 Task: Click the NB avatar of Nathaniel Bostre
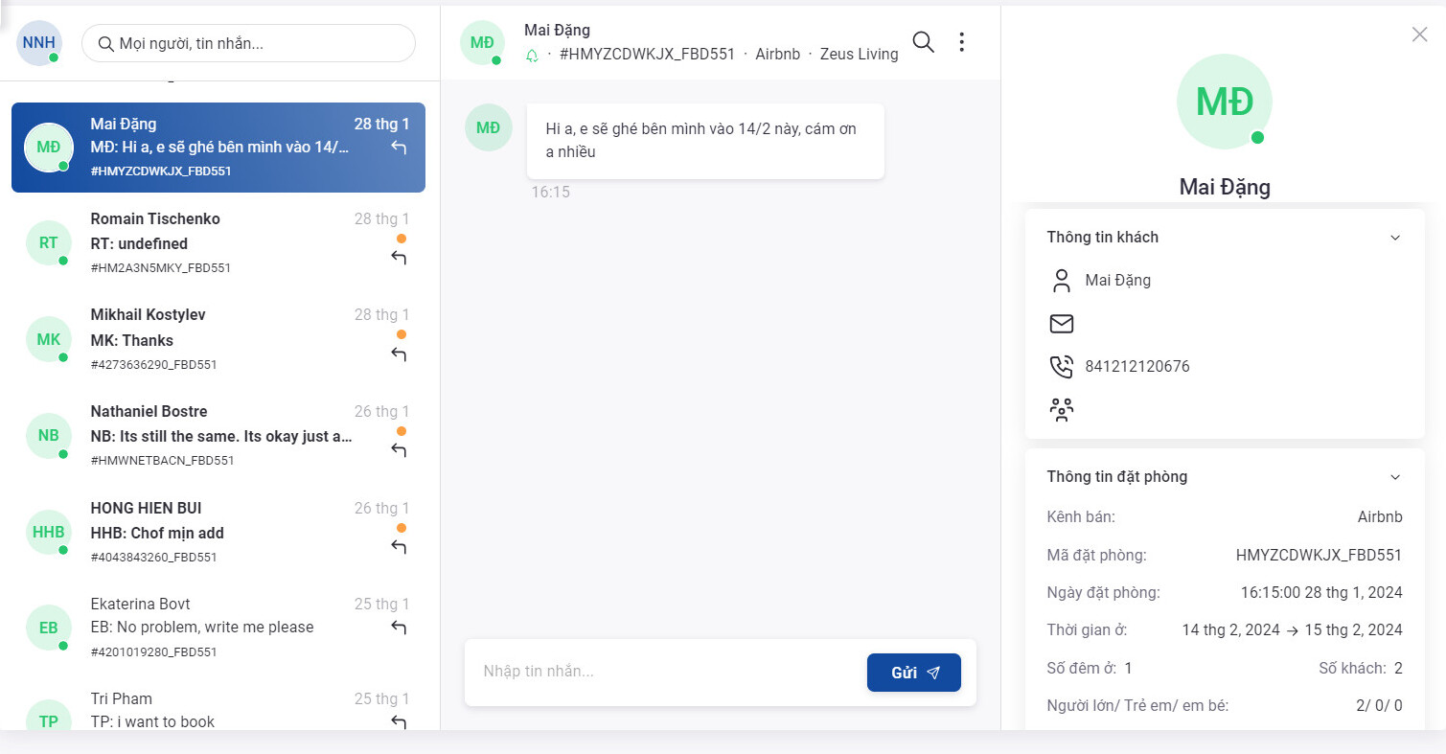click(49, 435)
